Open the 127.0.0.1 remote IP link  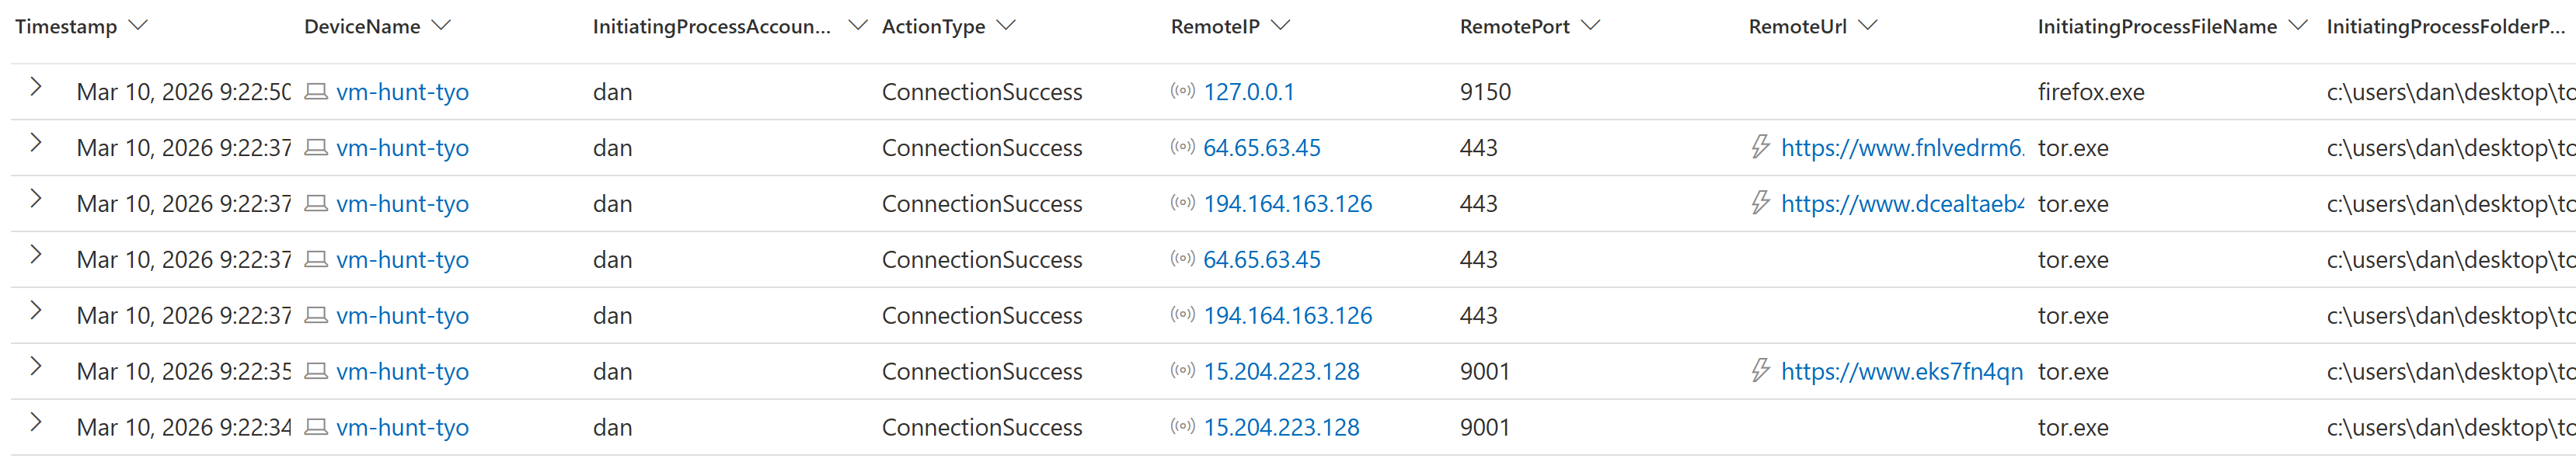[x=1248, y=92]
